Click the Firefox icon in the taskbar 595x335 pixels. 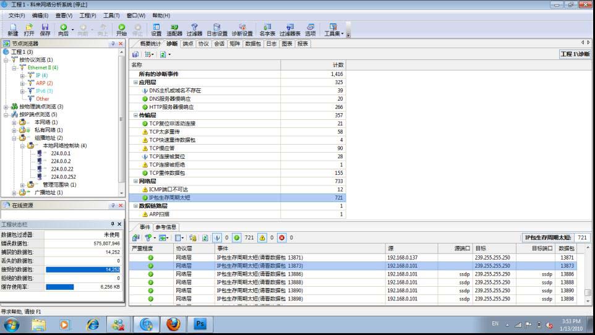pos(173,324)
